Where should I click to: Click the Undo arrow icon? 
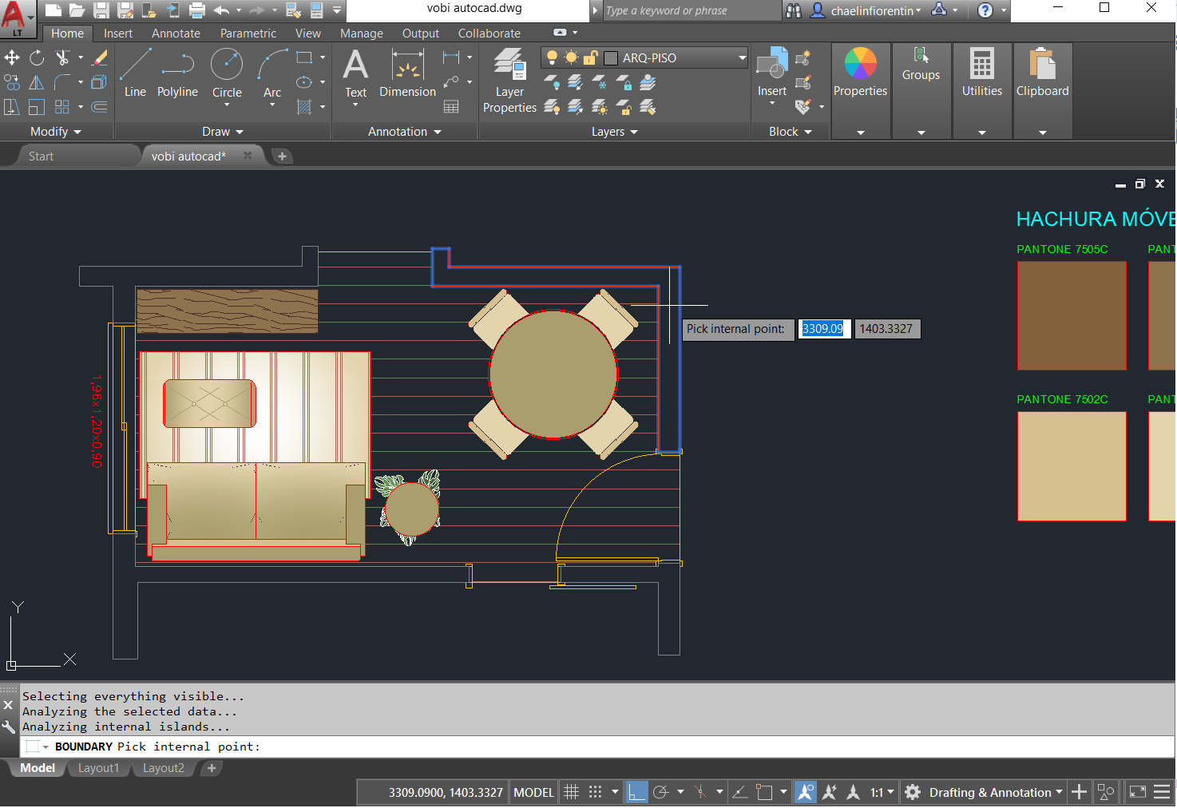coord(221,10)
